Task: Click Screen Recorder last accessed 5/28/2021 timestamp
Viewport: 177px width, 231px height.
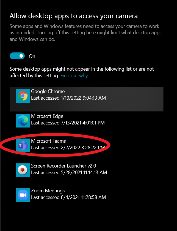Action: pos(69,172)
